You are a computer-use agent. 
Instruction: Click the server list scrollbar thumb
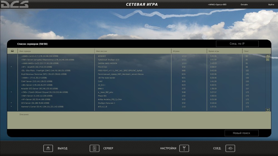pyautogui.click(x=267, y=59)
